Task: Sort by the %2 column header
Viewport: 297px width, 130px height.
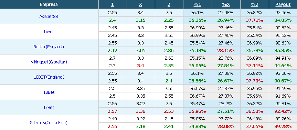Action: click(x=254, y=4)
